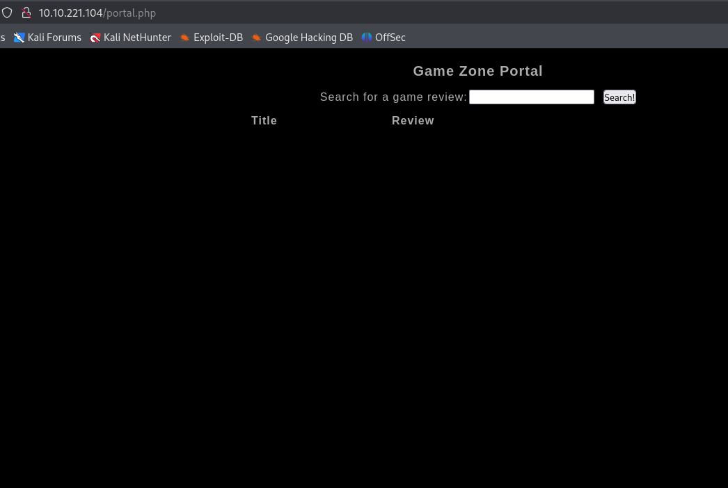Click the Exploit-DB bookmark favicon

click(184, 38)
